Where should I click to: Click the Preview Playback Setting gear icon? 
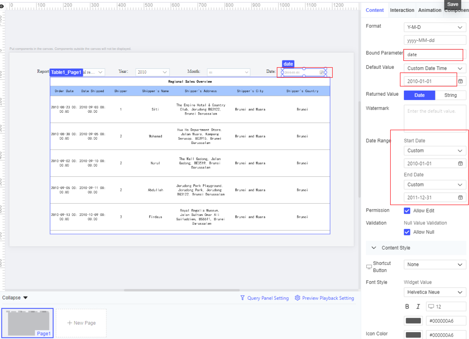pos(297,298)
